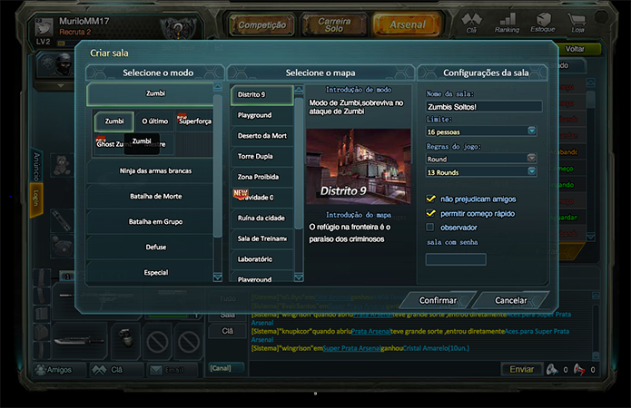This screenshot has height=408, width=631.
Task: Click the teddy bear item icon
Action: (62, 165)
